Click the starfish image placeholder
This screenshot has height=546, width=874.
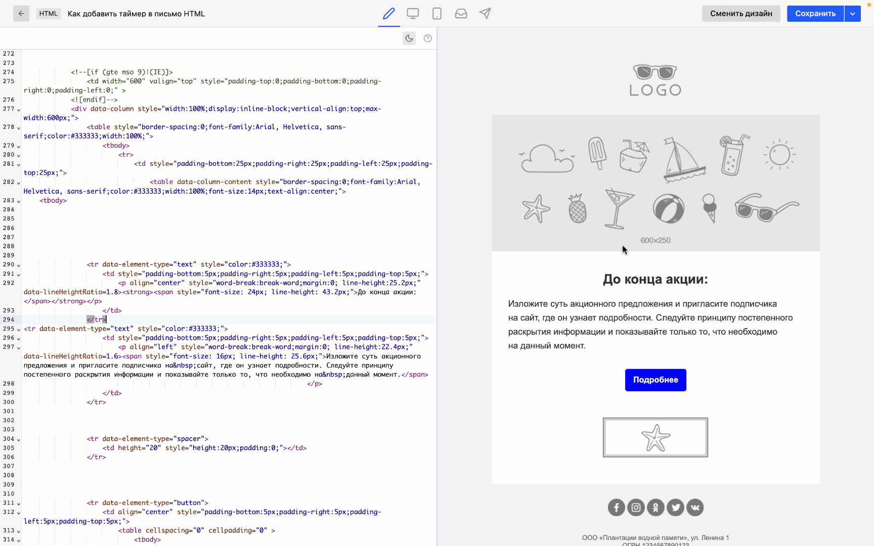click(656, 437)
